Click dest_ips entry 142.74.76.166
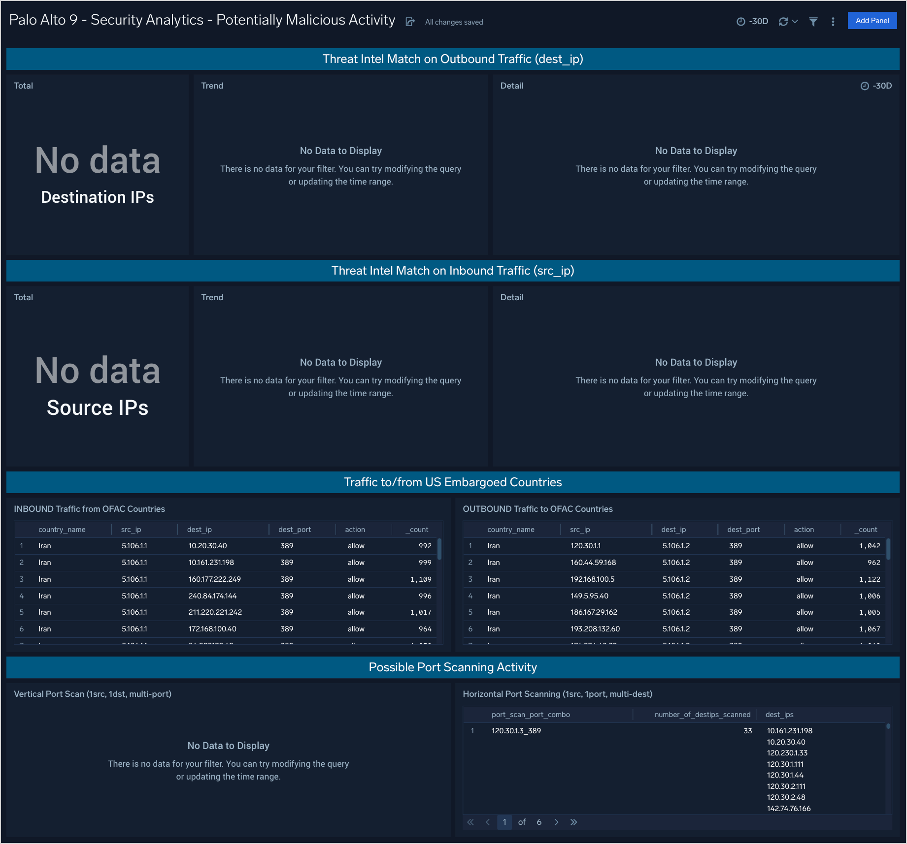The image size is (907, 844). coord(789,808)
